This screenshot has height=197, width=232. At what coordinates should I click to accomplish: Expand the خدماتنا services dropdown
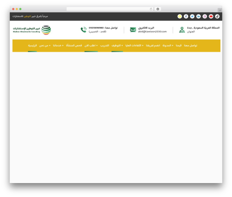click(x=58, y=46)
